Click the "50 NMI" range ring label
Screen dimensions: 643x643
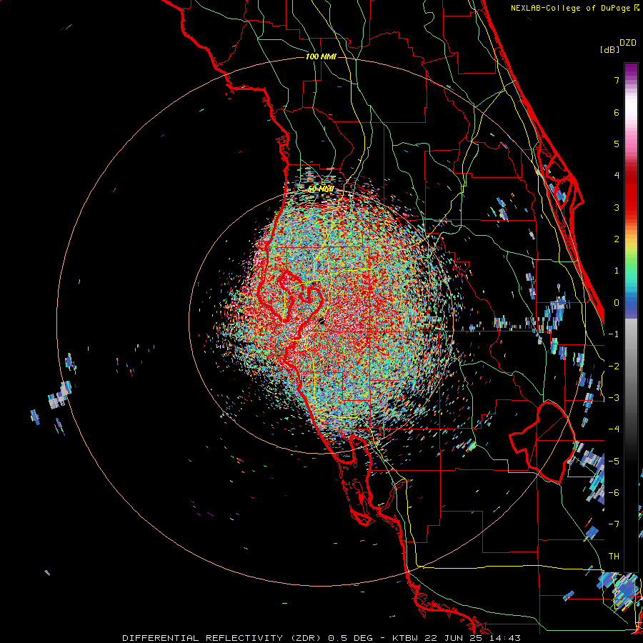click(x=321, y=189)
